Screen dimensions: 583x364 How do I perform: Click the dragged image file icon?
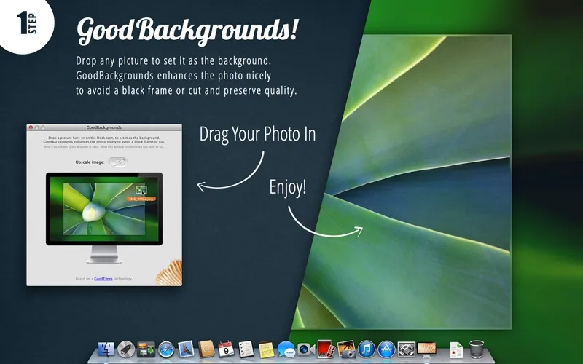coord(141,190)
